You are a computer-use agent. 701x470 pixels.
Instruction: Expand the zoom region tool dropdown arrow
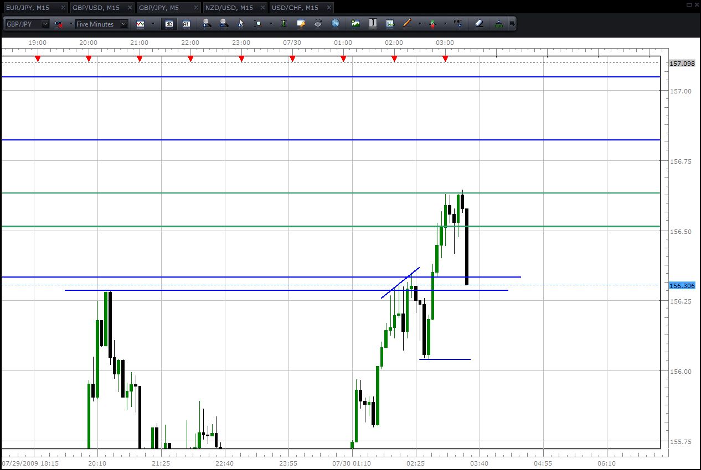pos(271,24)
